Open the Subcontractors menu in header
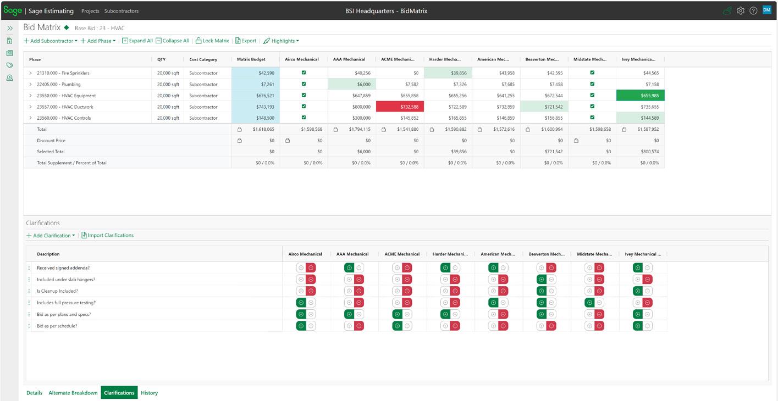The width and height of the screenshot is (778, 401). point(122,11)
